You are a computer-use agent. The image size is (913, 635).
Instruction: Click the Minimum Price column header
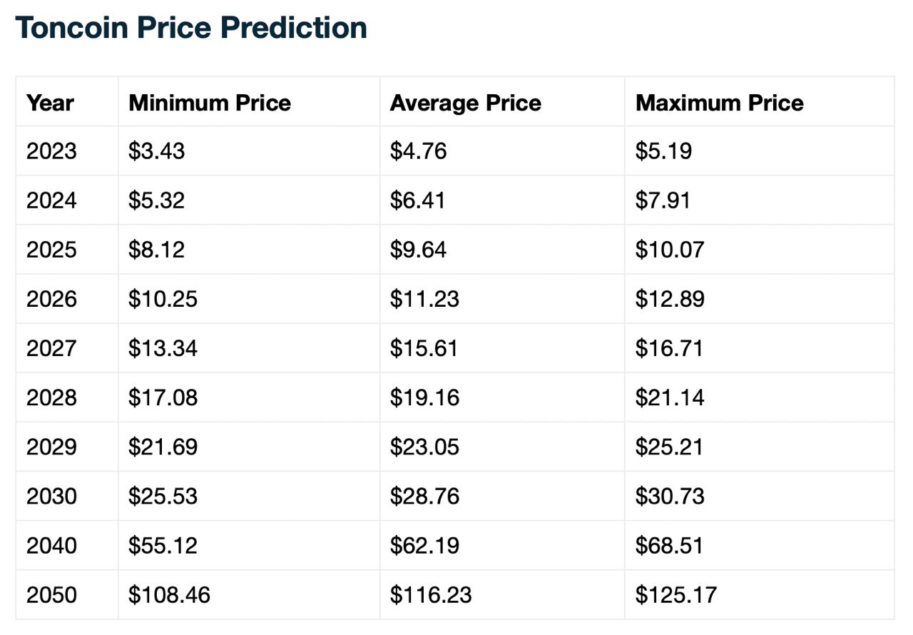pyautogui.click(x=210, y=103)
